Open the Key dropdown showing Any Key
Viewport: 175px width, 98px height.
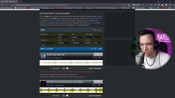point(78,37)
